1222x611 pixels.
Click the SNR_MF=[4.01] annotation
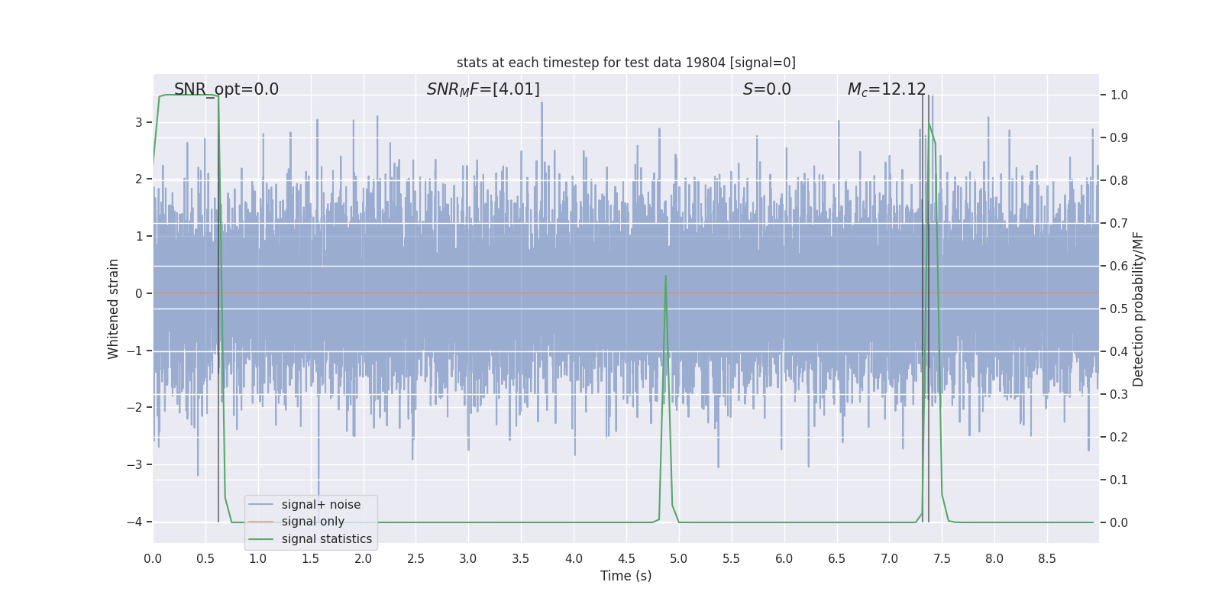483,89
